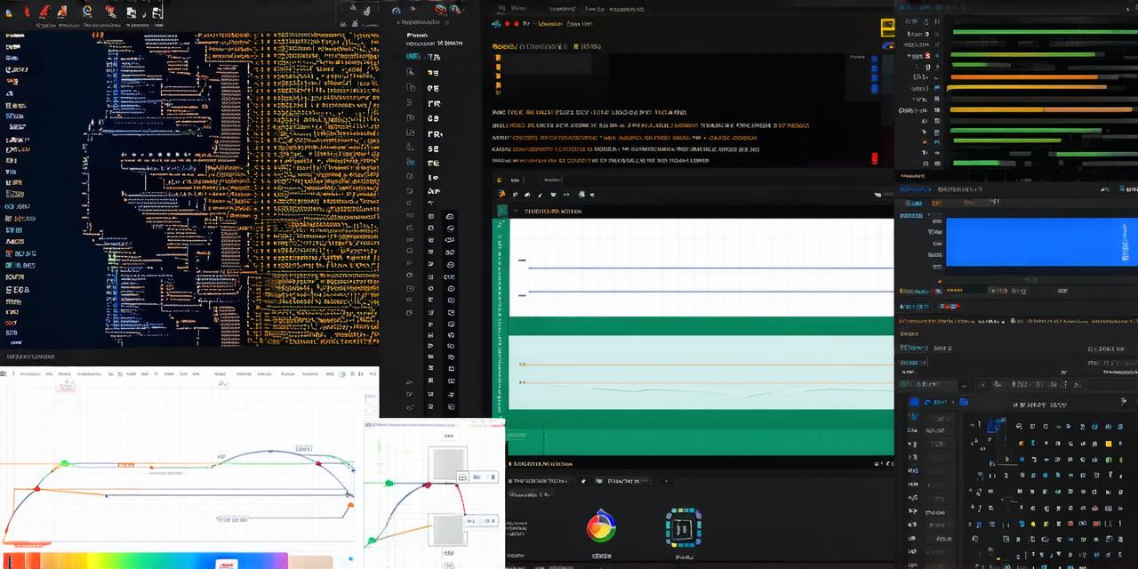Click the top line of orange editor text
Screen dimensions: 1138x569
pos(589,113)
